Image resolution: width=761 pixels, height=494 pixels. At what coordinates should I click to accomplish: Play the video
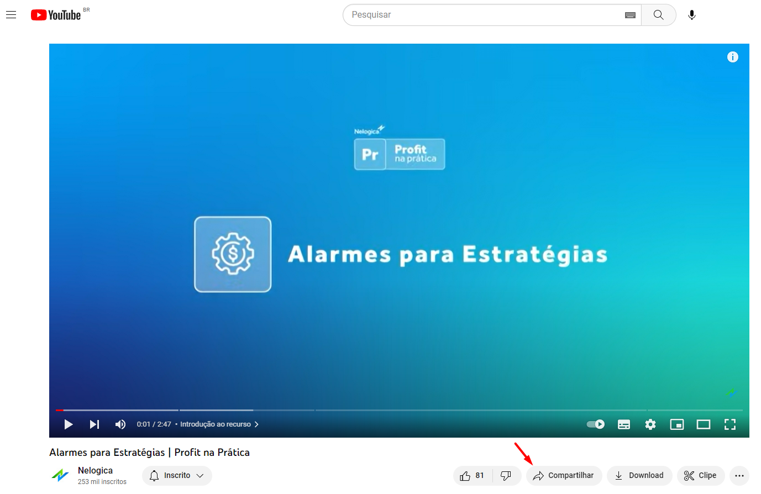click(x=69, y=424)
